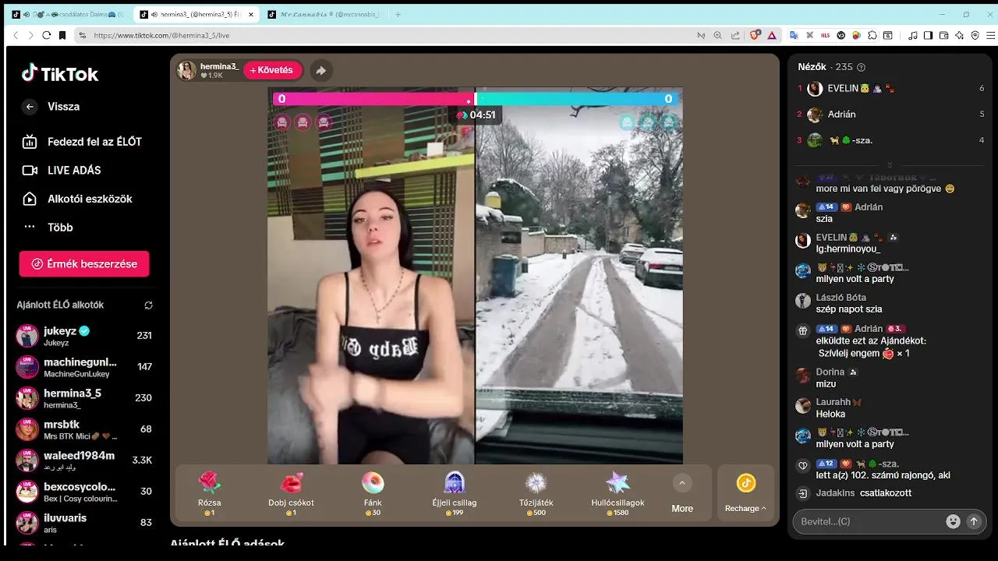Open a new browser tab

click(398, 14)
